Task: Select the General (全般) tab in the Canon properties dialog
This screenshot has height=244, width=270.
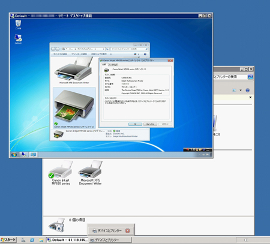Action: pos(104,65)
